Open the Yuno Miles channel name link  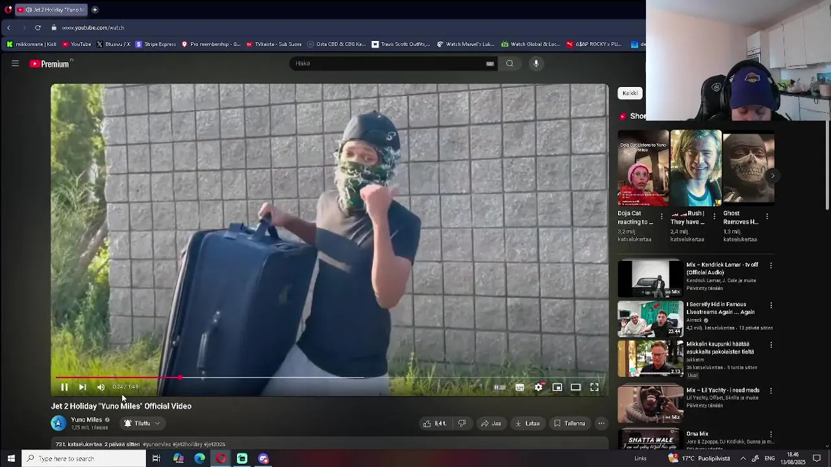[86, 420]
